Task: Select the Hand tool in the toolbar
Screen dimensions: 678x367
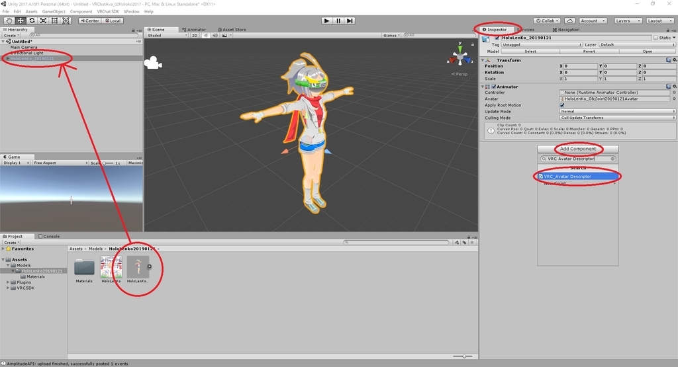Action: click(9, 20)
